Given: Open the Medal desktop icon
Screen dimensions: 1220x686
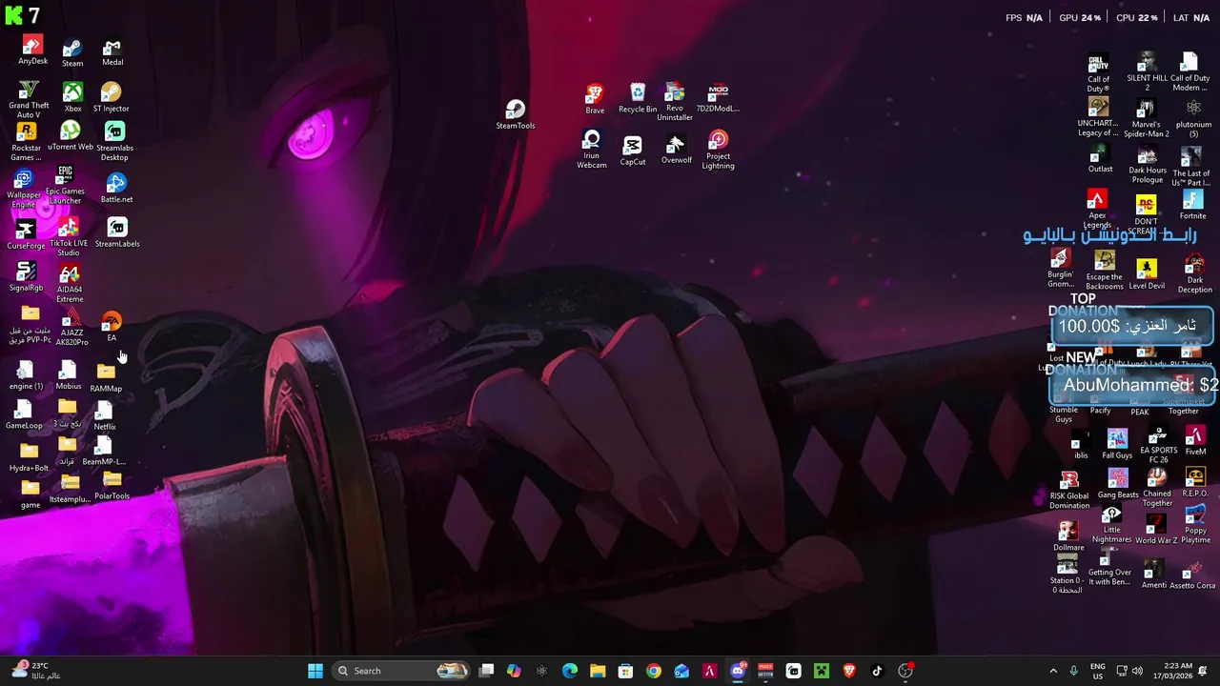Looking at the screenshot, I should click(x=112, y=52).
